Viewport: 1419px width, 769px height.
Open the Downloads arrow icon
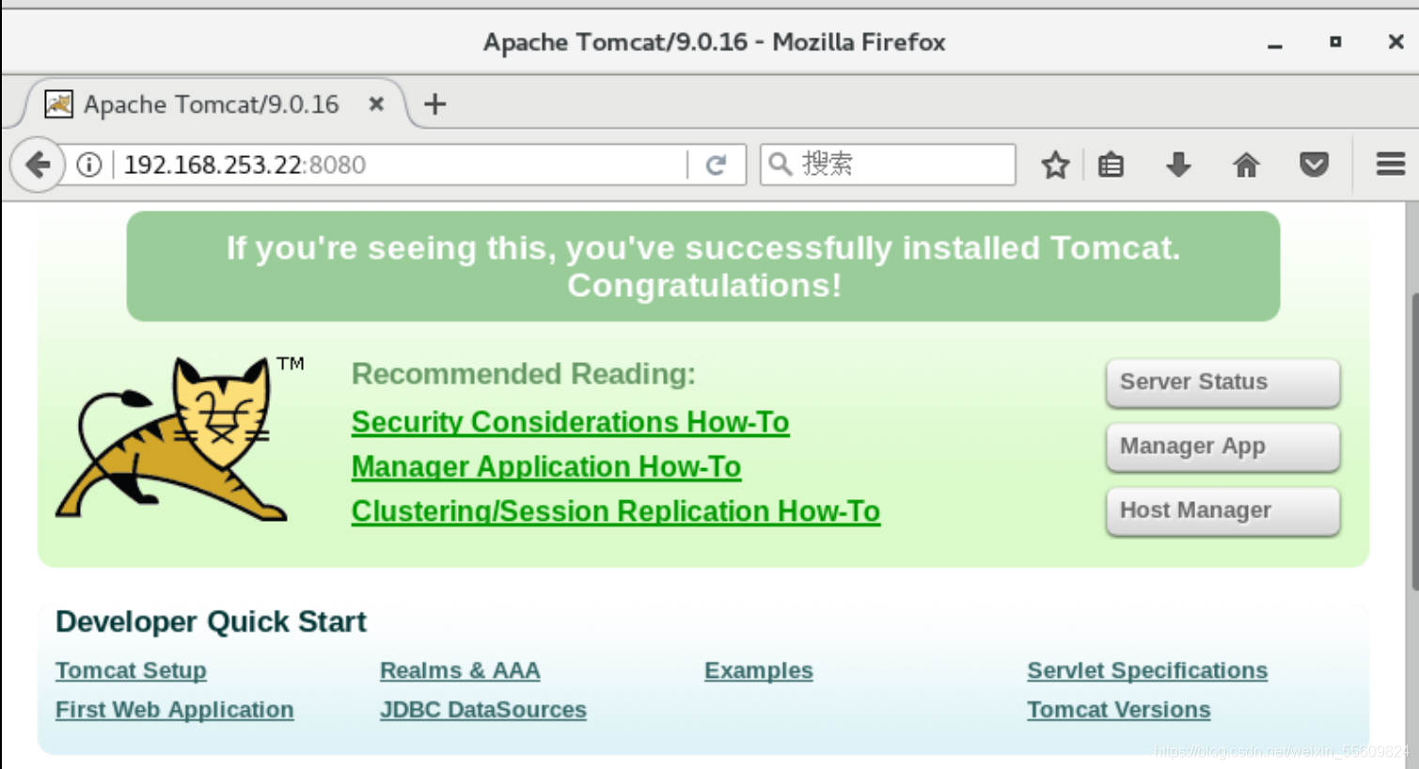[x=1178, y=165]
